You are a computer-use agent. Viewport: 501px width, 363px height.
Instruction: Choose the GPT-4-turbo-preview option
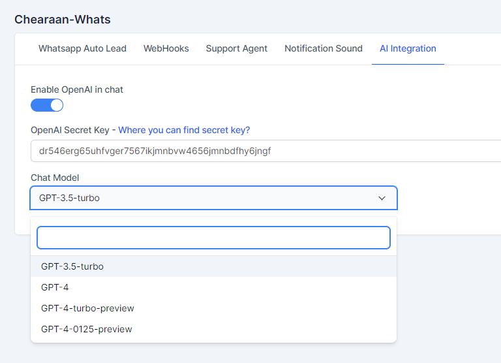pyautogui.click(x=87, y=308)
